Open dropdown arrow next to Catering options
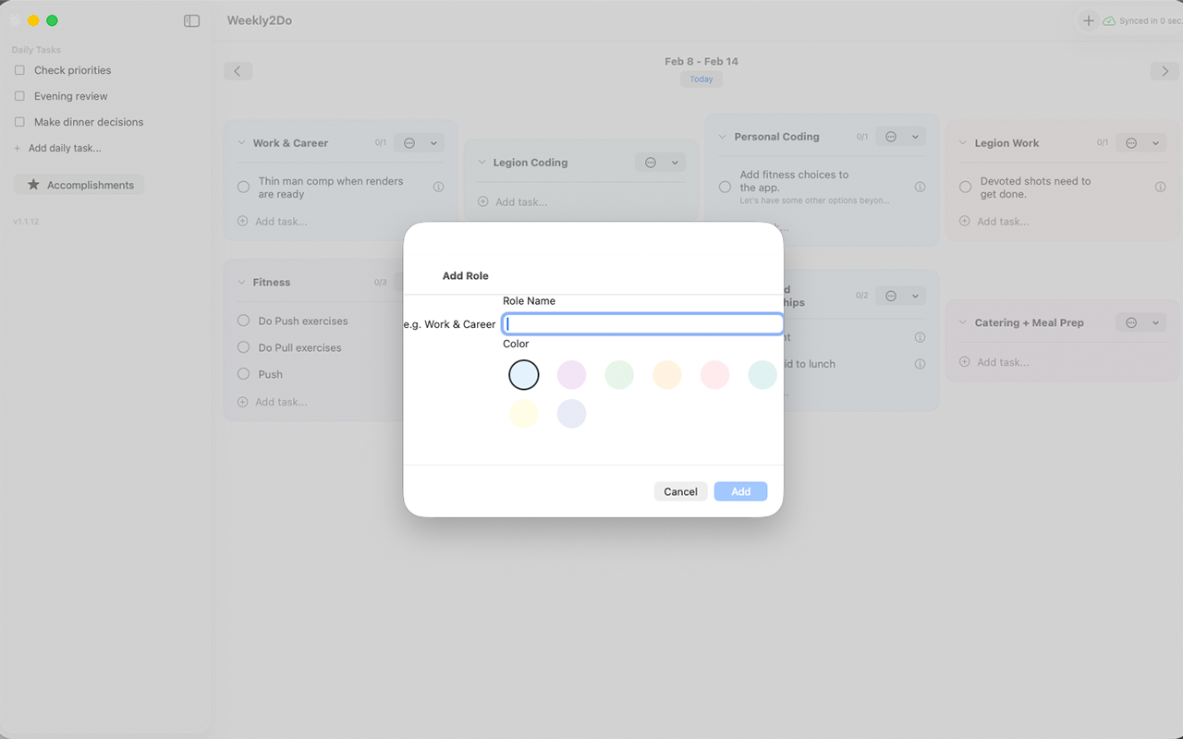Image resolution: width=1183 pixels, height=739 pixels. [x=1155, y=322]
